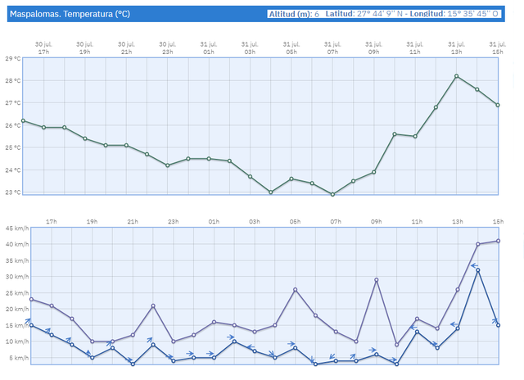
Task: Click the 30 jul. 21h time label
Action: [126, 47]
